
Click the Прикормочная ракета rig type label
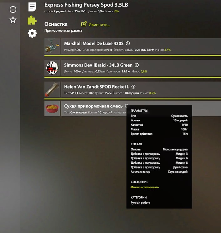tap(63, 31)
